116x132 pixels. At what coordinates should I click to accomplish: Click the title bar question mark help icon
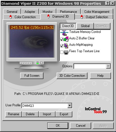[108, 3]
